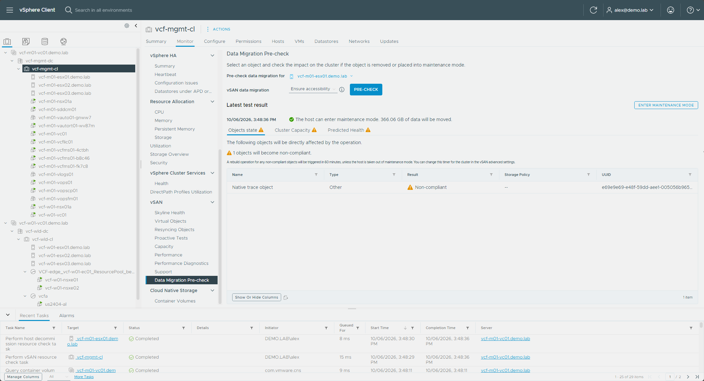Viewport: 704px width, 381px height.
Task: Collapse the vcf-wld-cl cluster tree node
Action: point(18,239)
